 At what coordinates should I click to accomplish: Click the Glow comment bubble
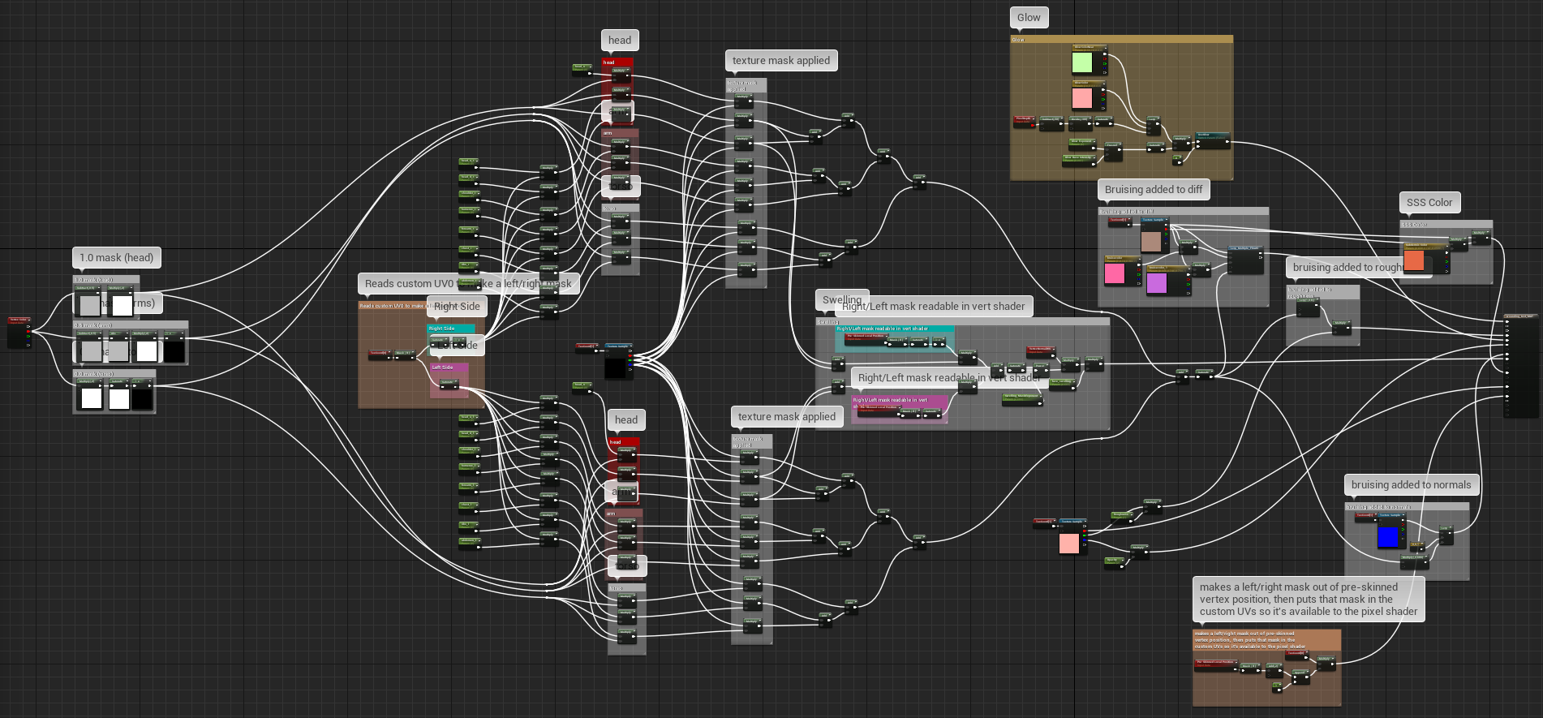click(1029, 18)
